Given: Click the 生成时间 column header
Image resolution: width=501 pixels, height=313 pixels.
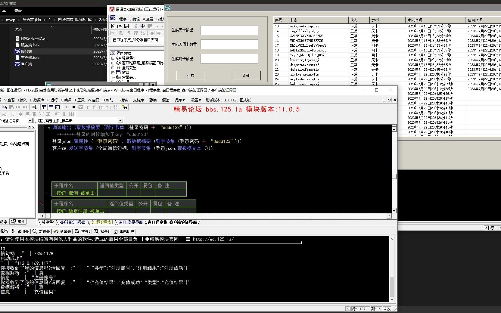Looking at the screenshot, I should click(x=436, y=20).
